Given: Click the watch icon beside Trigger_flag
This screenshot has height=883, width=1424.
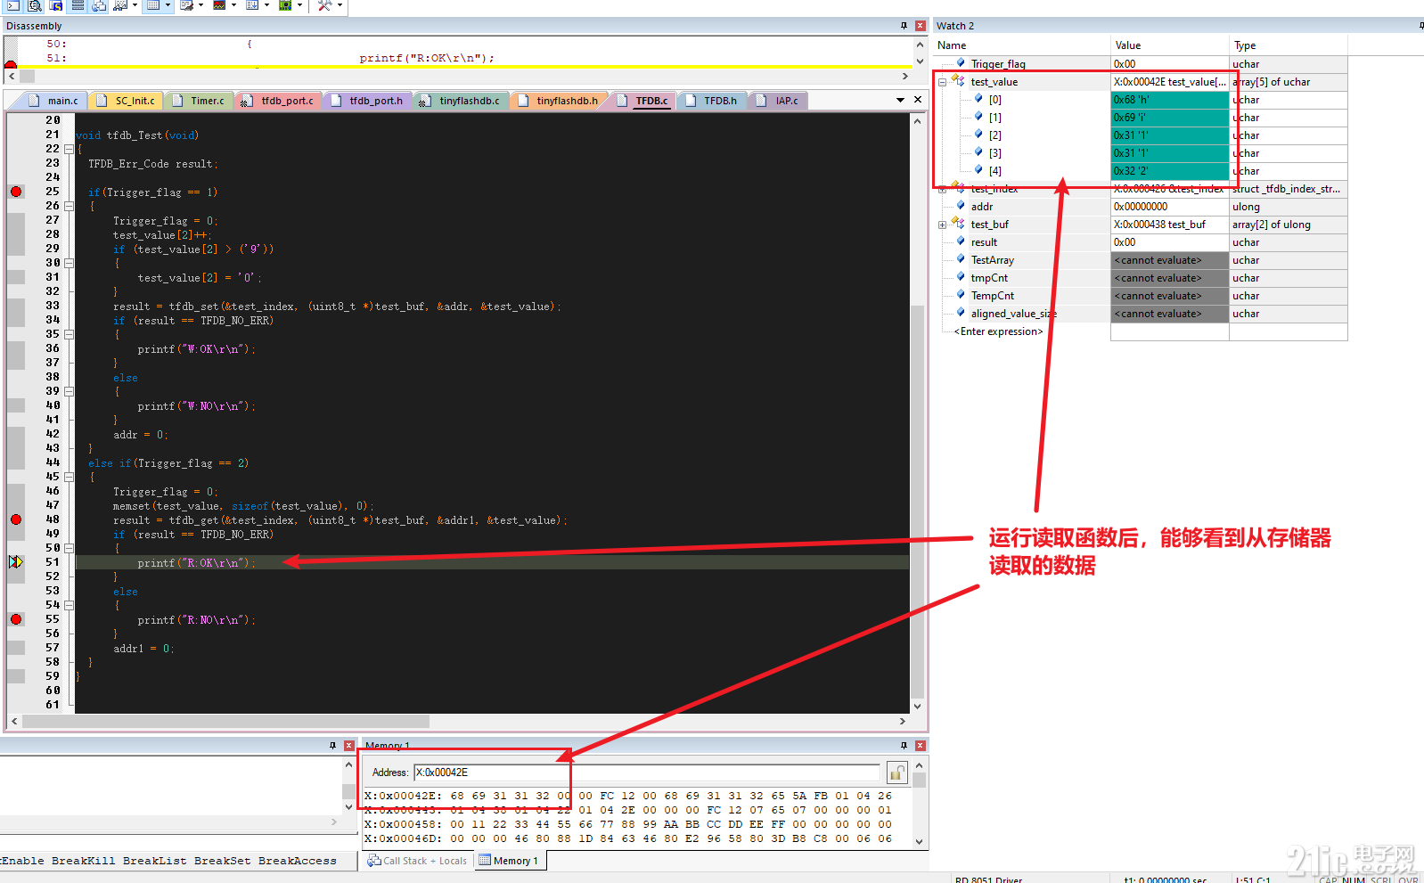Looking at the screenshot, I should pyautogui.click(x=961, y=63).
